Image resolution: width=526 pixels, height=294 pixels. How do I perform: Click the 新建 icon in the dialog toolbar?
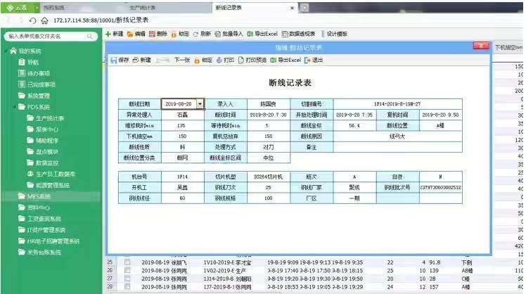click(136, 60)
